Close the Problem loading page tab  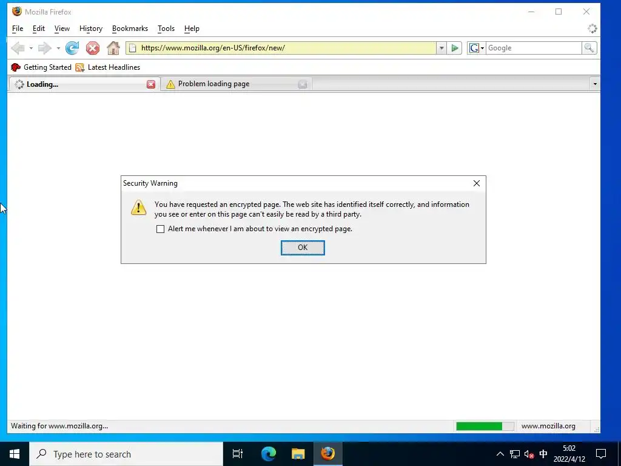(x=303, y=84)
